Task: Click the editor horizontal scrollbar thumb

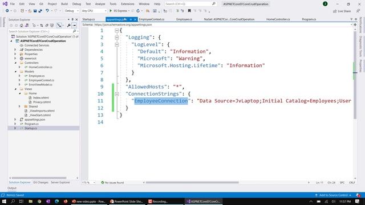Action: pos(192,183)
